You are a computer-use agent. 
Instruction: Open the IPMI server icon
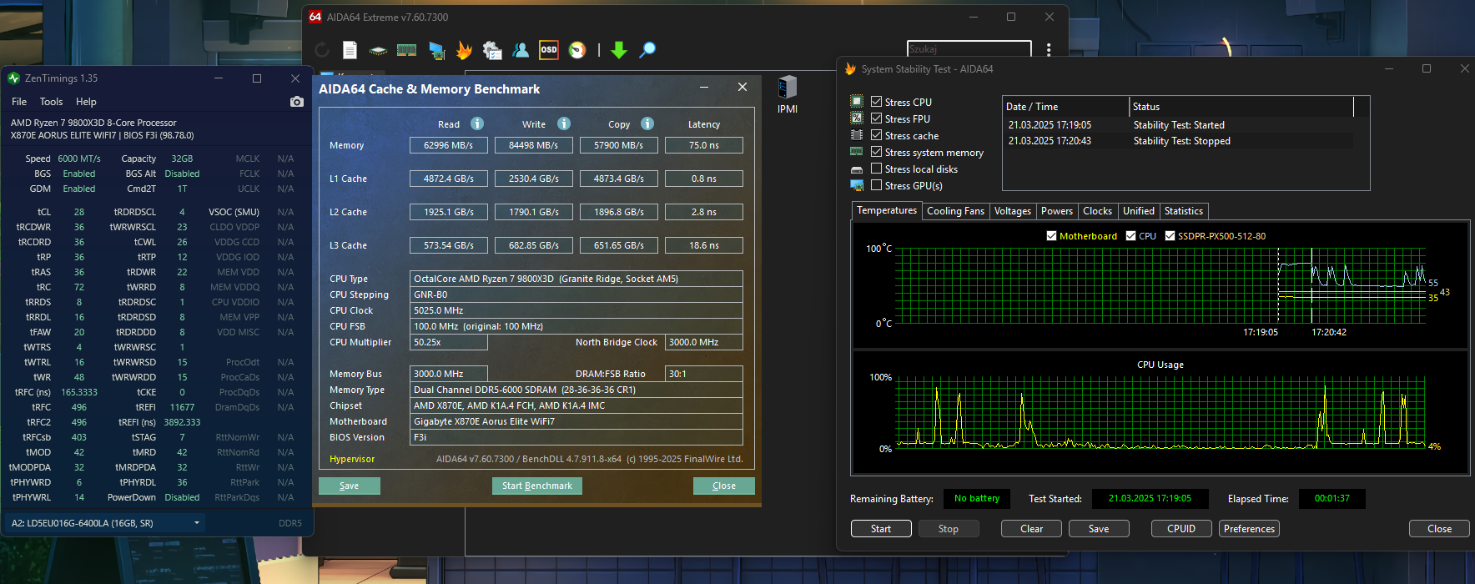click(787, 88)
